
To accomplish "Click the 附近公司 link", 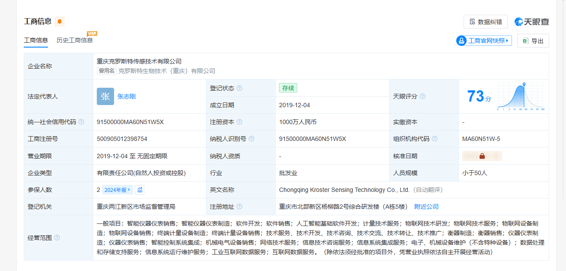I will click(426, 207).
